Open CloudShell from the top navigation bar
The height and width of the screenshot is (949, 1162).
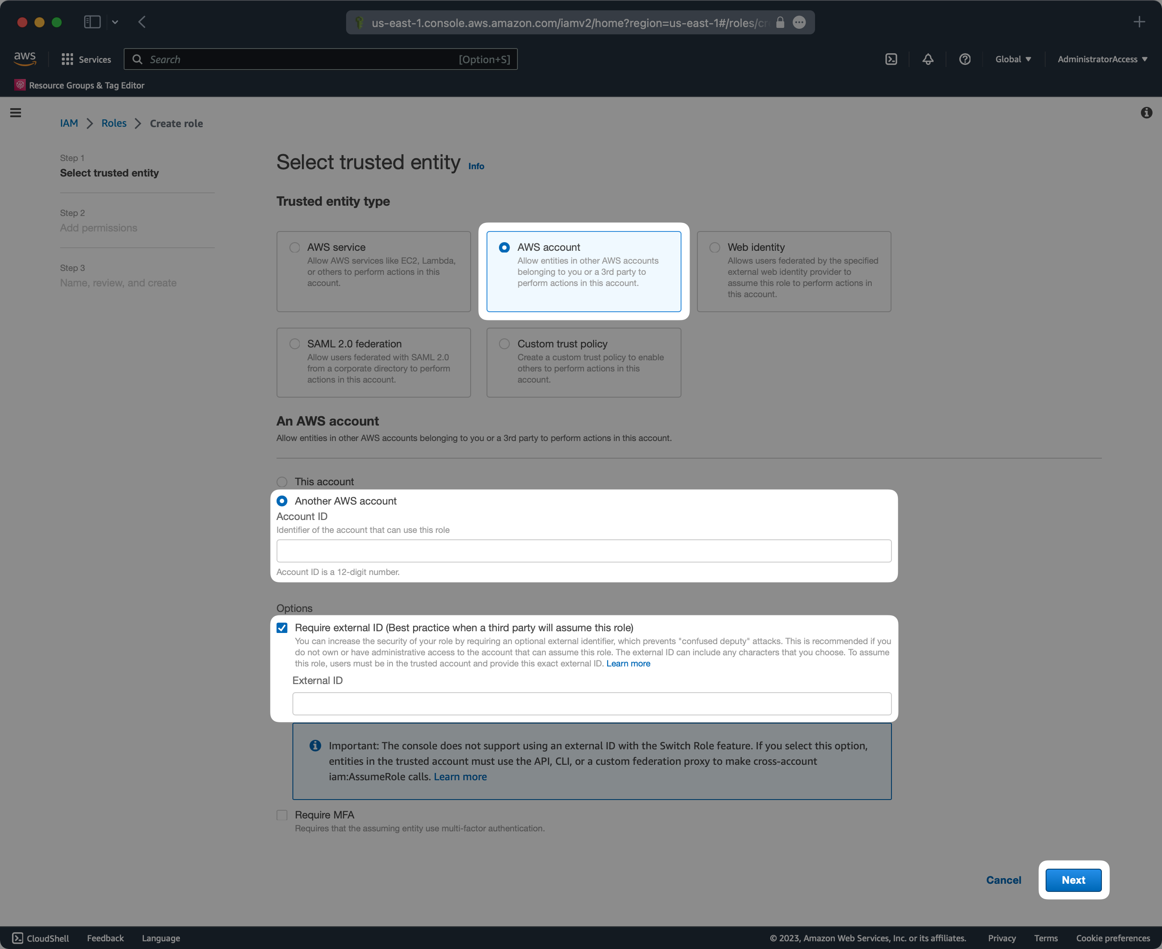pyautogui.click(x=891, y=59)
